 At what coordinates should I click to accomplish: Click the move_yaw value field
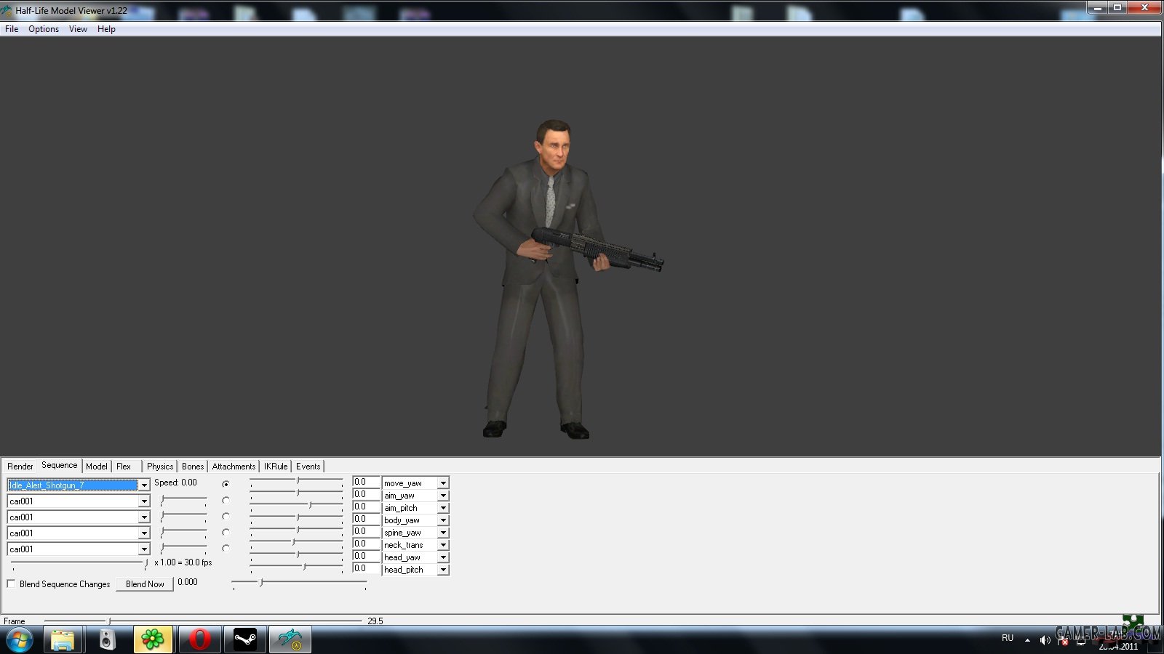366,483
